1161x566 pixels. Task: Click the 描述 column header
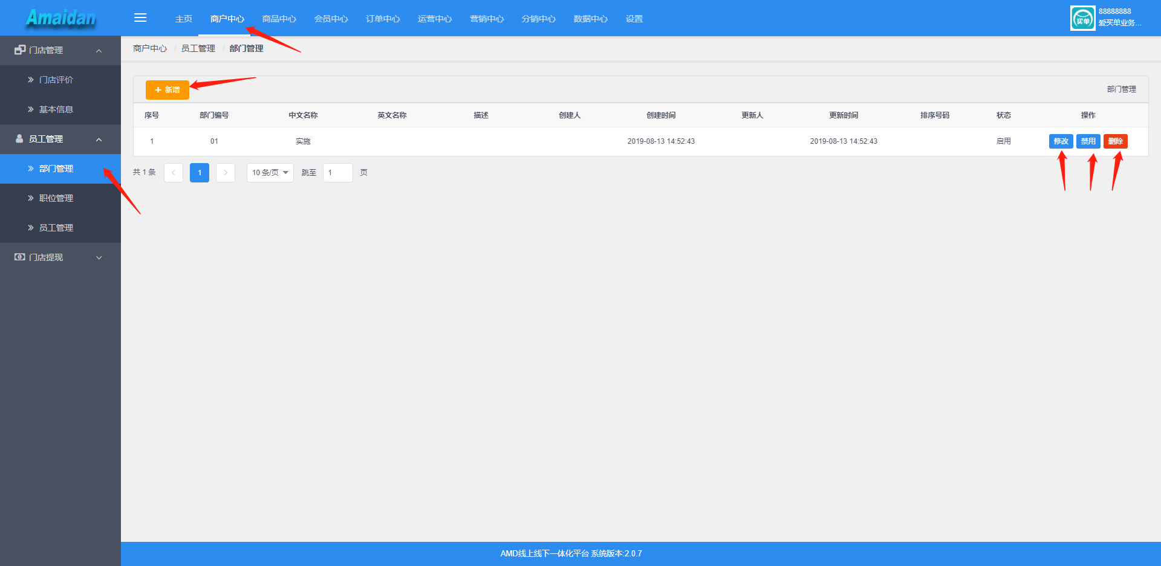(481, 115)
